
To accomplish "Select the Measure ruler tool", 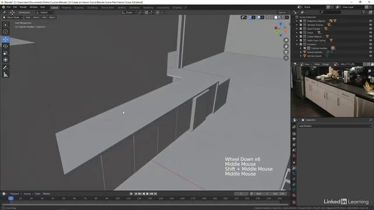I will coord(5,75).
